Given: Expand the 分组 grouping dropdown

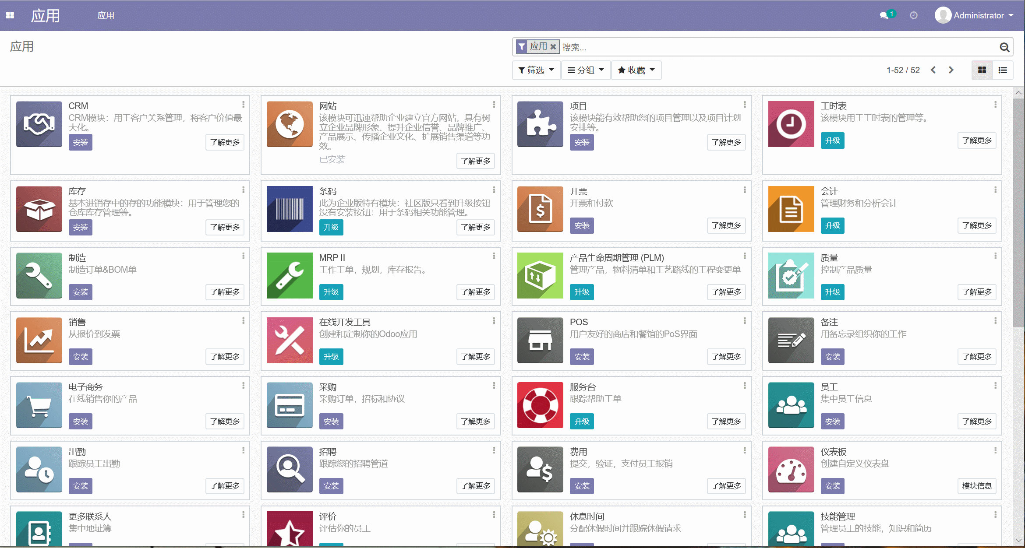Looking at the screenshot, I should point(585,70).
